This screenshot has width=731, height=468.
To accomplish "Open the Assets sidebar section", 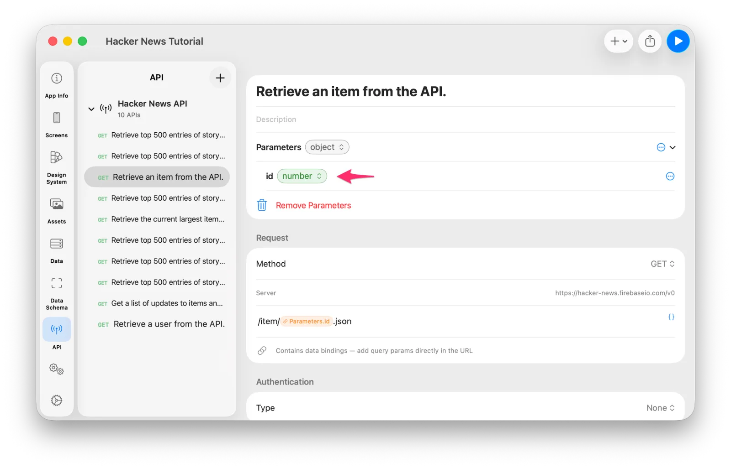I will pyautogui.click(x=57, y=211).
